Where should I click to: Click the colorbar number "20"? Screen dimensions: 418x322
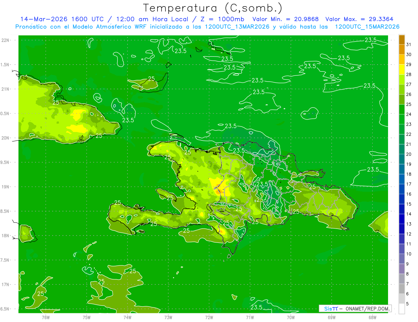(409, 154)
